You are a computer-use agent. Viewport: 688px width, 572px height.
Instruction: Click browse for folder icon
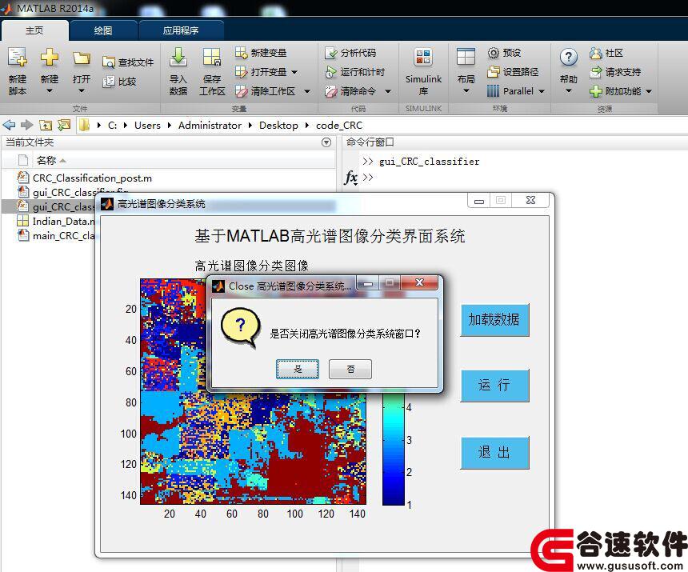coord(64,126)
